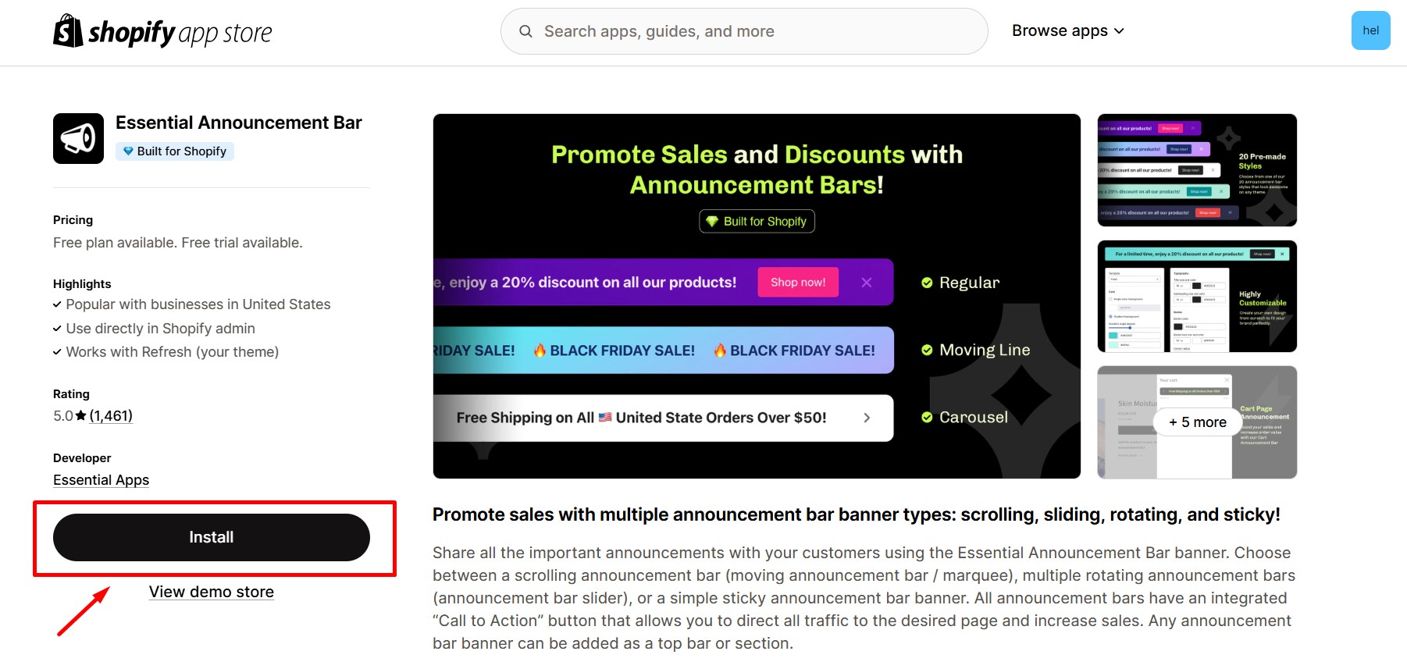Screen dimensions: 1407x669
Task: Open the 20 Pre-made Styles thumbnail
Action: coord(1196,170)
